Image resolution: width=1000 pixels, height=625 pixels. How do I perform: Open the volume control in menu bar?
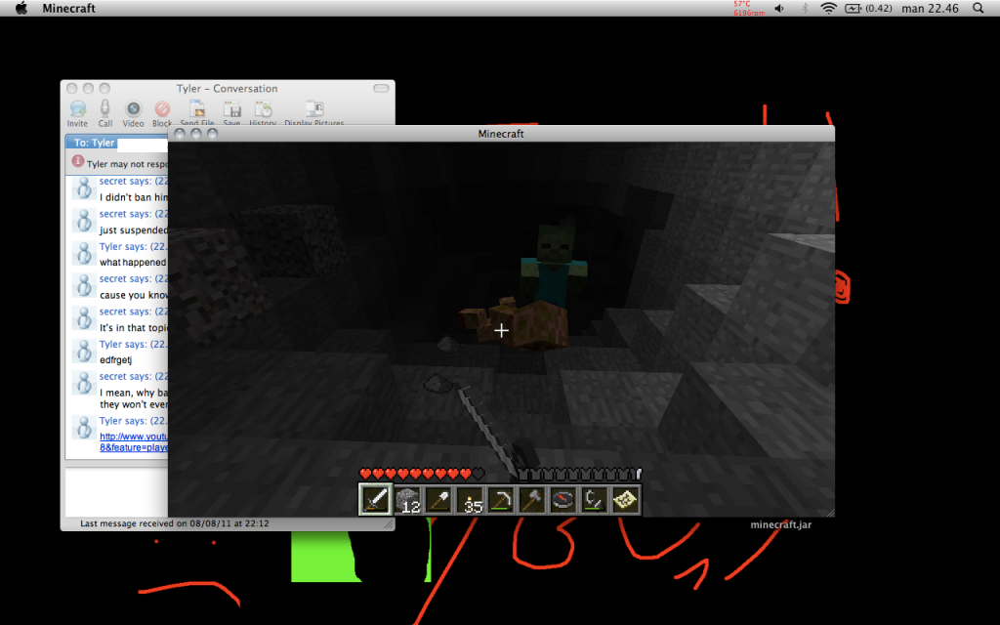[779, 9]
